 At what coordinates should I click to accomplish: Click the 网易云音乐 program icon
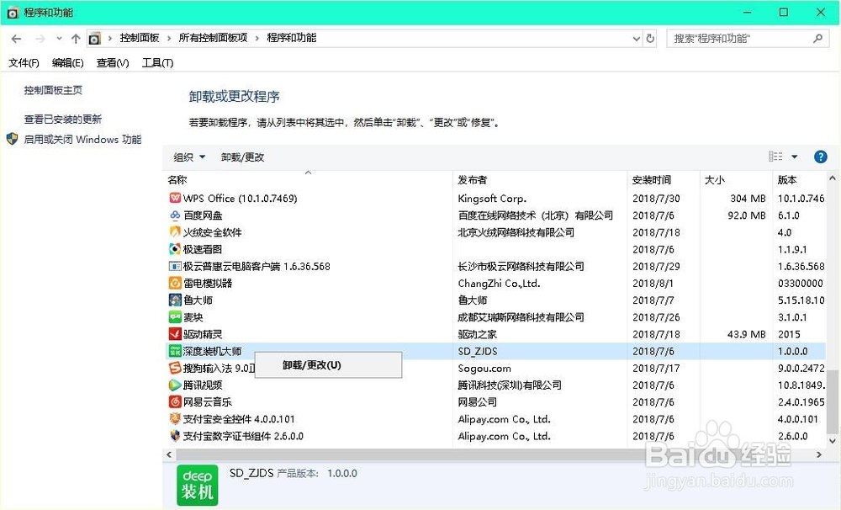click(x=174, y=401)
